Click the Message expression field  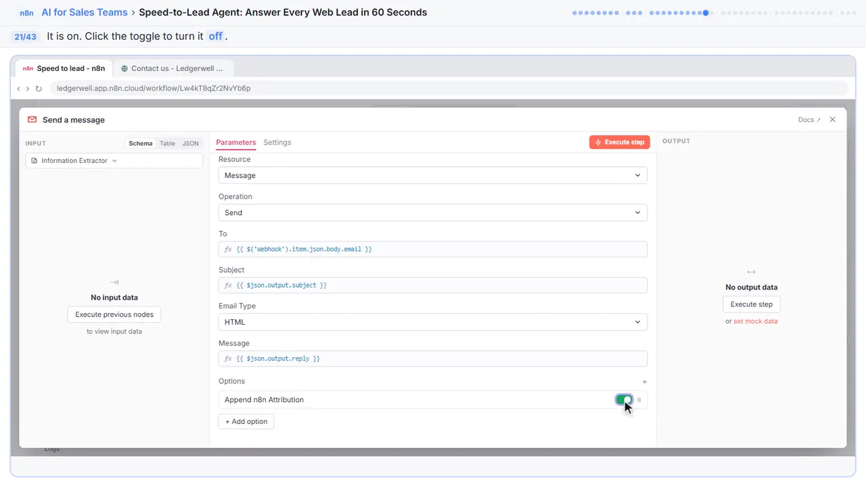tap(432, 358)
